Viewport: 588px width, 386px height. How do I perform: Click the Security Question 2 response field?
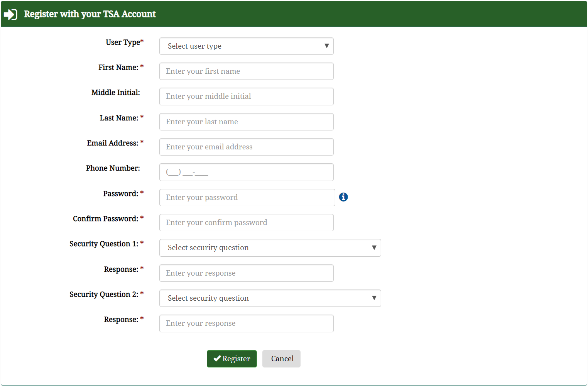click(x=246, y=323)
